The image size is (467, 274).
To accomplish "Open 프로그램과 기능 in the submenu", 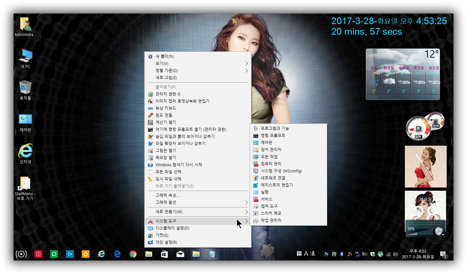I will [289, 128].
